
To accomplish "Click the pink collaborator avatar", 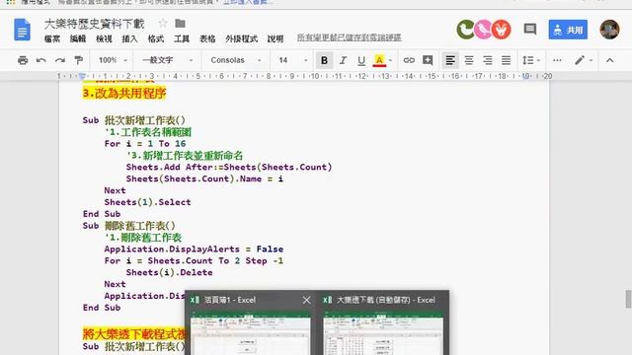I will pos(483,30).
